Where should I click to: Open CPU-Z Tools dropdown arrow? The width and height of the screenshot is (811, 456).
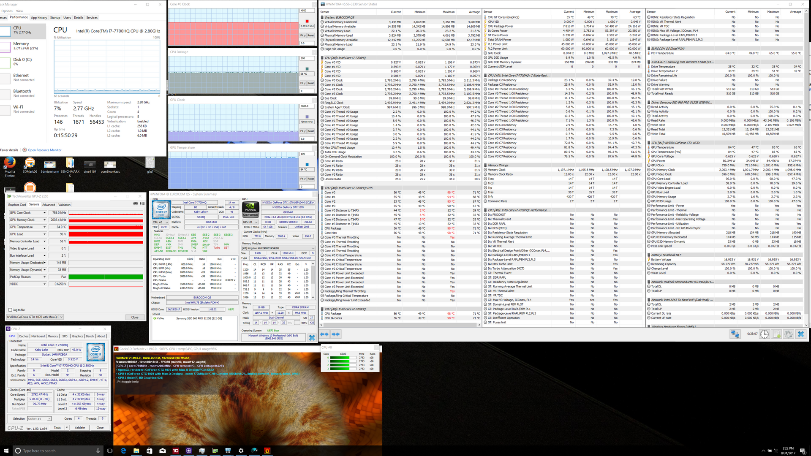(x=67, y=428)
